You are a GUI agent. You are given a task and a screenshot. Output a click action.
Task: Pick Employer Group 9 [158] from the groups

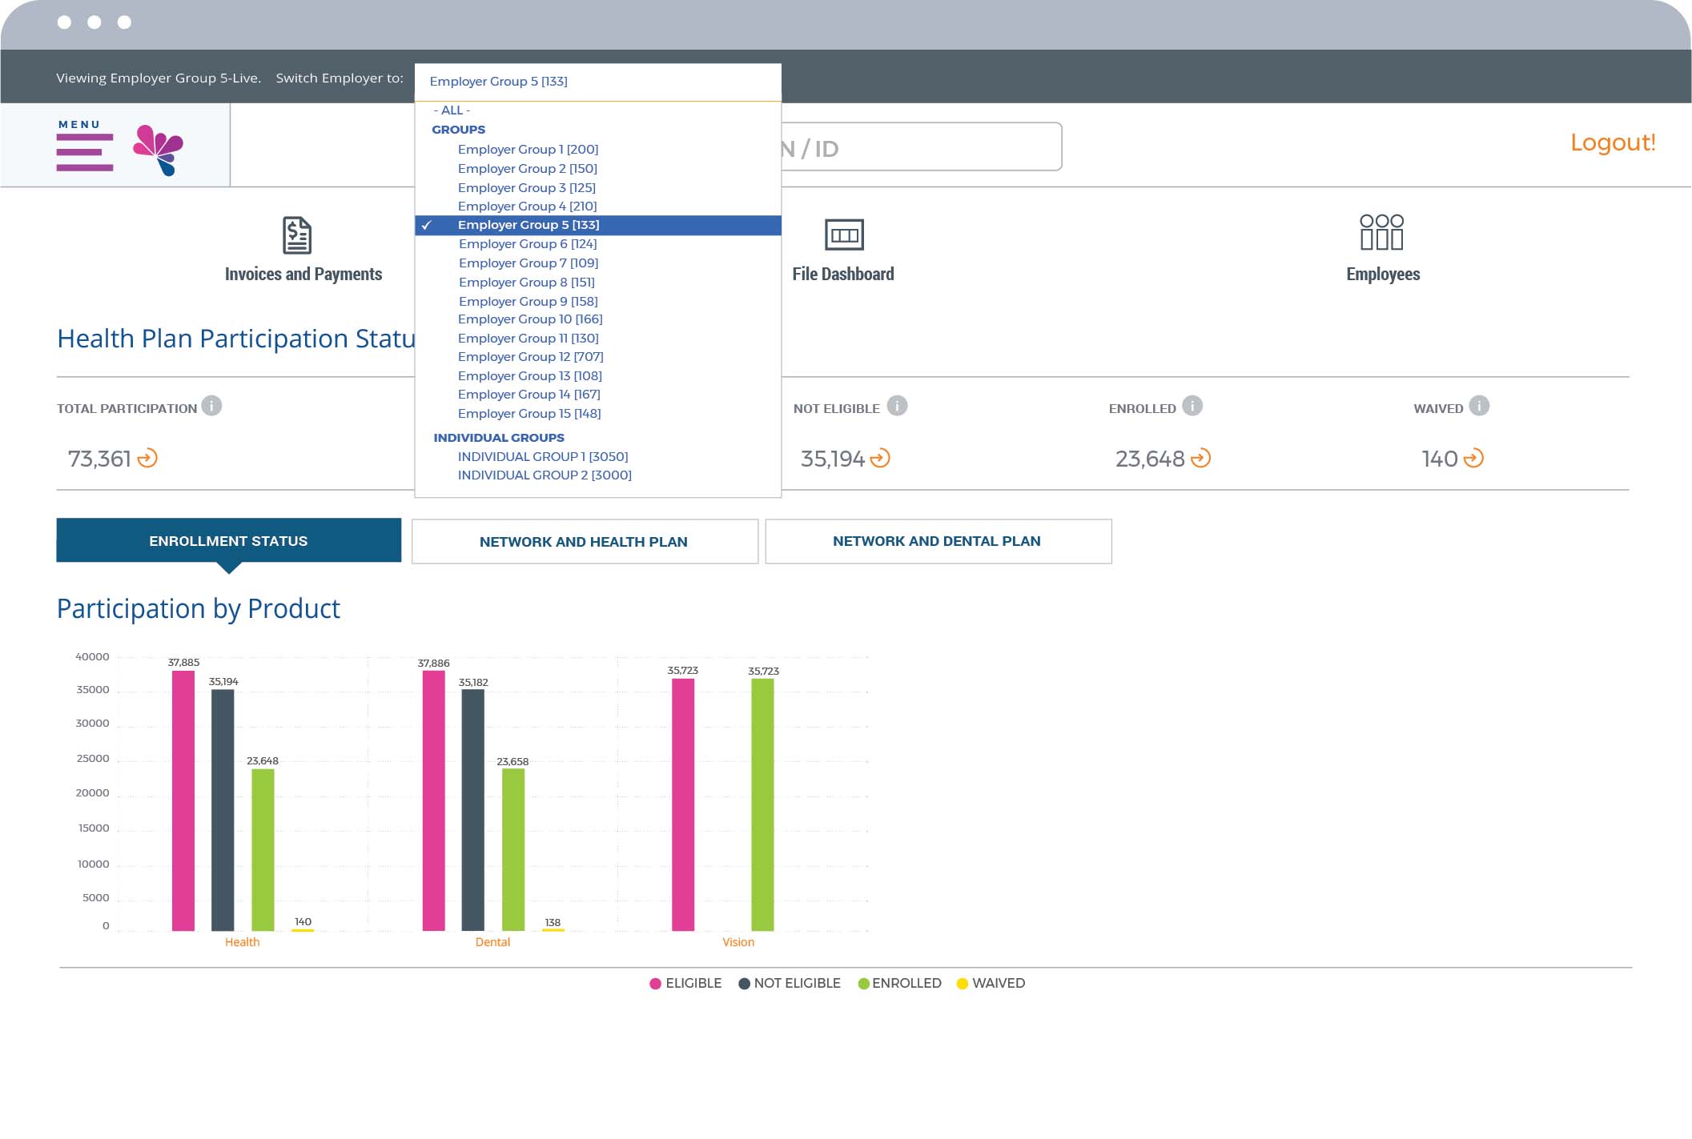point(527,301)
